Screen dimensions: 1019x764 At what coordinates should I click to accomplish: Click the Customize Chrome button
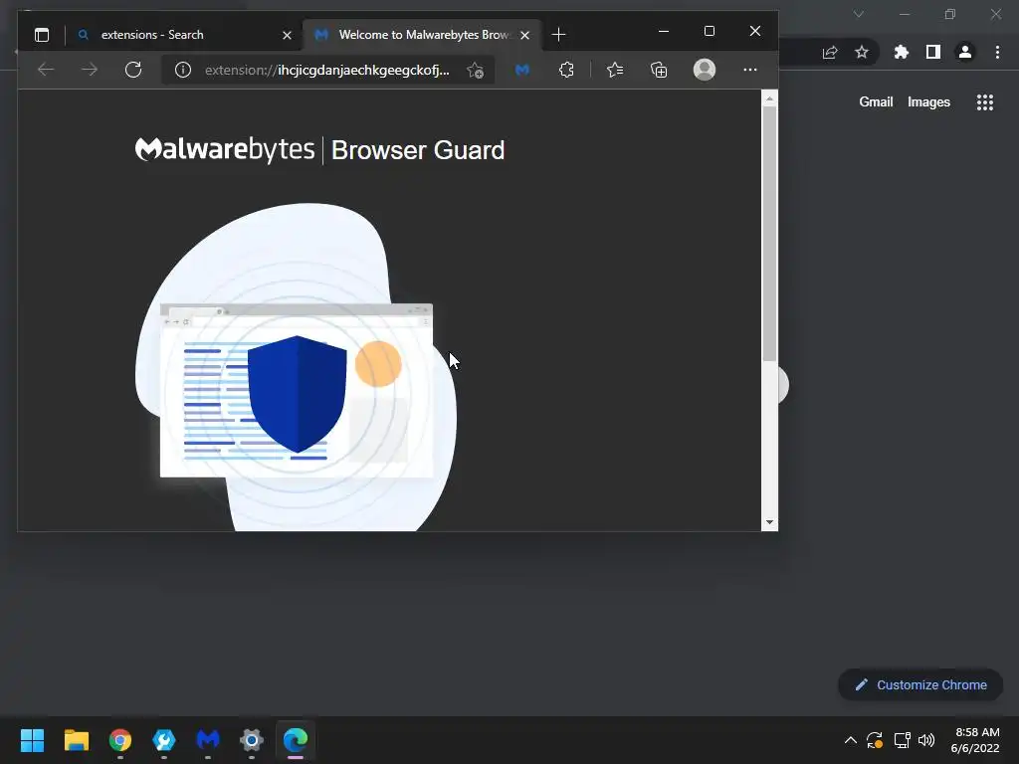[x=920, y=684]
